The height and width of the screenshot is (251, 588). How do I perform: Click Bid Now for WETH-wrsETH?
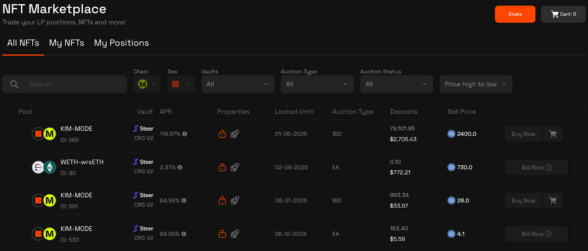click(x=536, y=167)
